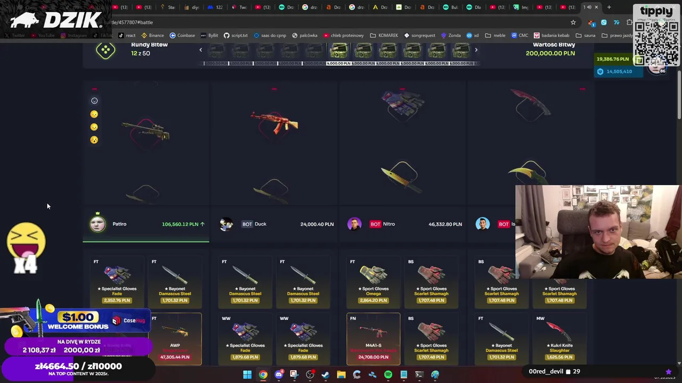
Task: Click BOT Nitro's 46,332.80 PLN total
Action: click(x=445, y=224)
